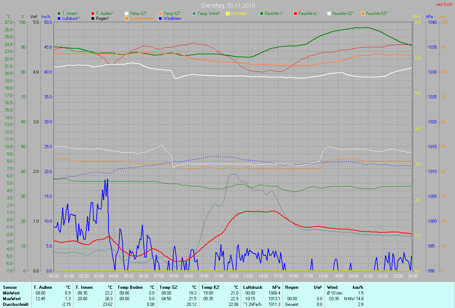Viewport: 455px width, 308px height.
Task: Click the white Temp SZ legend square
Action: [x=127, y=13]
